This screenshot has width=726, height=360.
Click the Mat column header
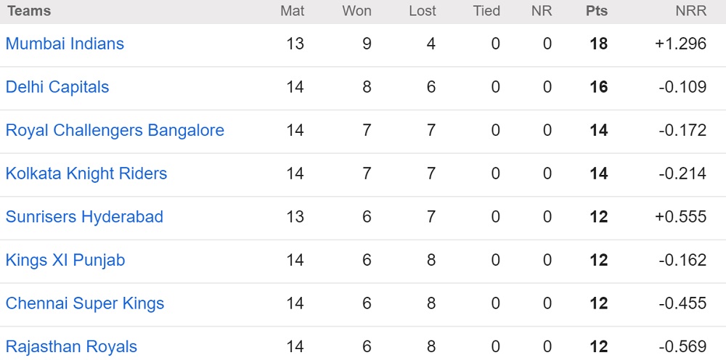[x=293, y=11]
